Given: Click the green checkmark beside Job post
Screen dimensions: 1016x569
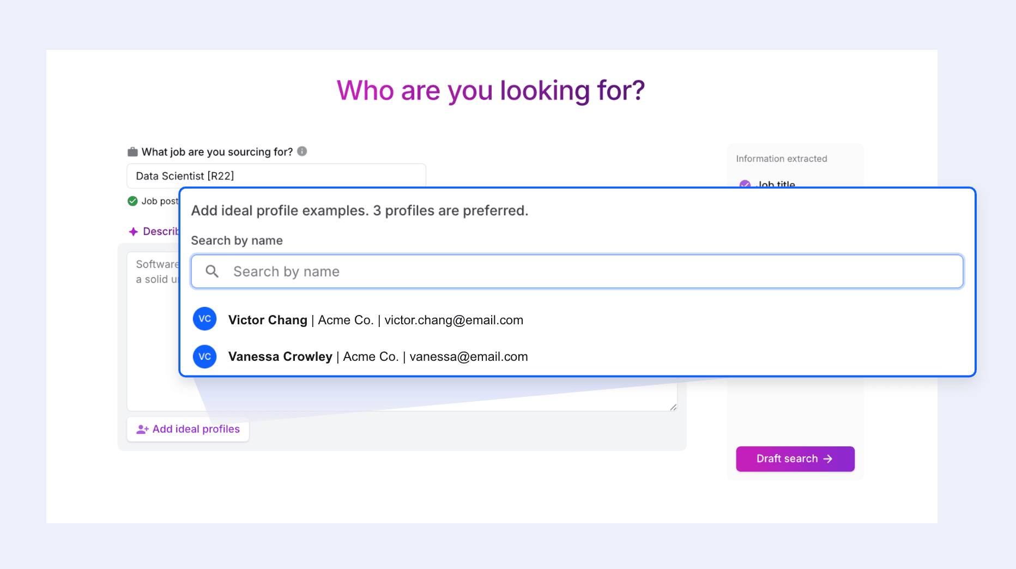Looking at the screenshot, I should tap(132, 201).
